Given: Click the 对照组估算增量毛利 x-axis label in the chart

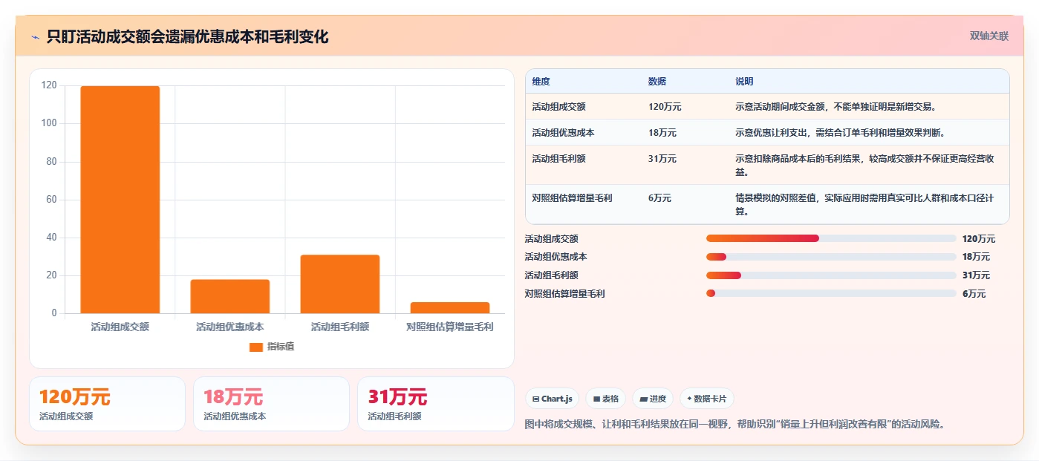Looking at the screenshot, I should coord(450,327).
